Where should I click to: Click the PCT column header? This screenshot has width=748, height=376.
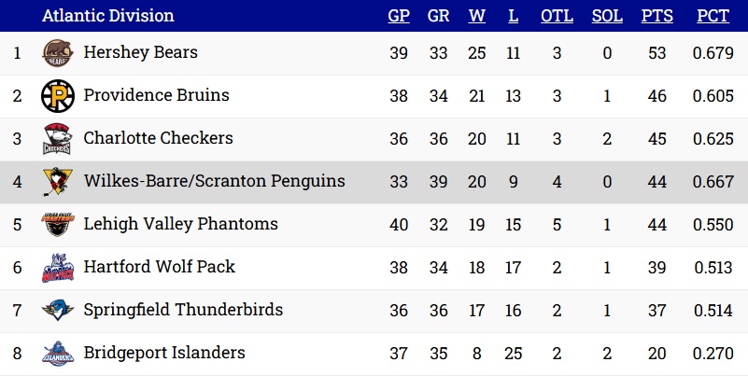click(713, 16)
